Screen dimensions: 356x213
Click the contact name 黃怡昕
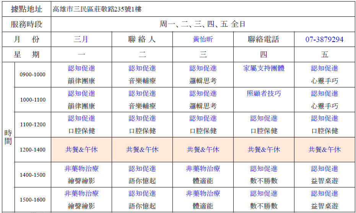[203, 39]
